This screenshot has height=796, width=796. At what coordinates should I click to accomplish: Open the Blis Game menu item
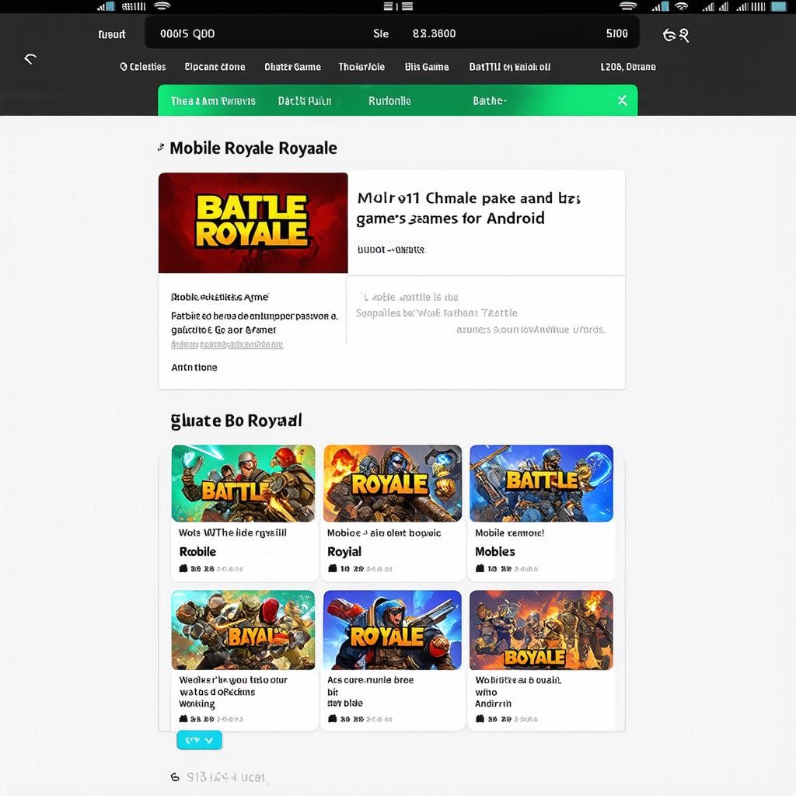427,67
